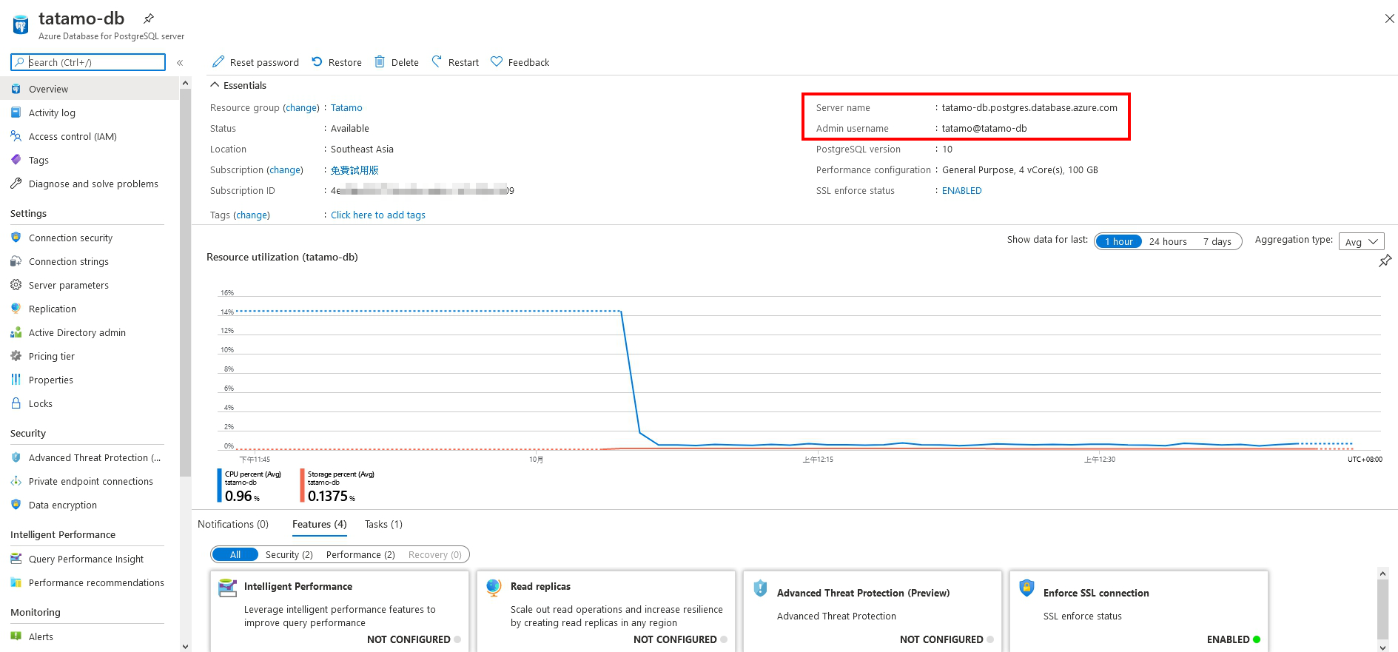The width and height of the screenshot is (1398, 652).
Task: Collapse the Essentials section
Action: tap(215, 85)
